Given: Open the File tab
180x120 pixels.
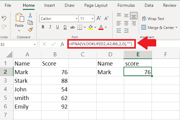Looking at the screenshot, I should point(8,5).
